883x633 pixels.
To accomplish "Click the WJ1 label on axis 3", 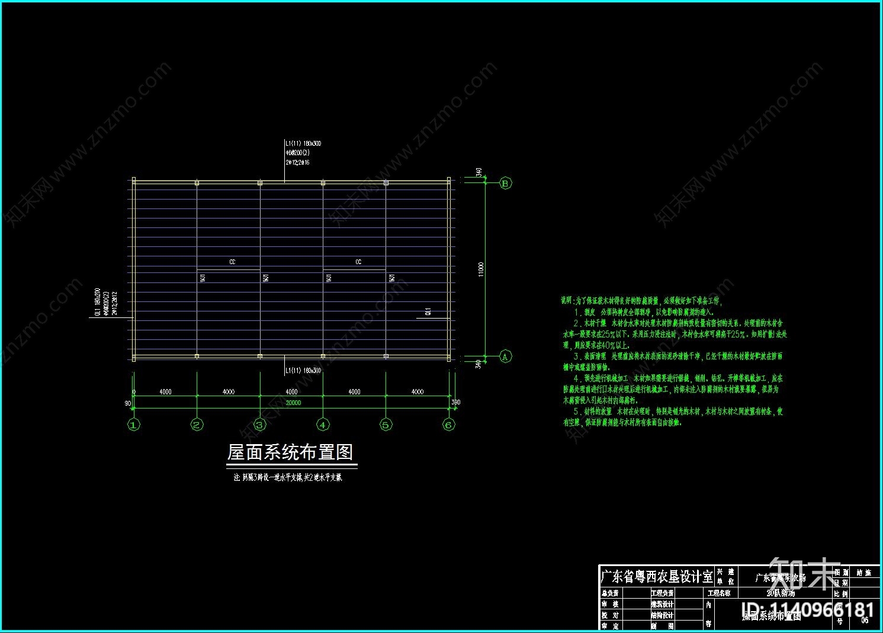I will tap(266, 278).
